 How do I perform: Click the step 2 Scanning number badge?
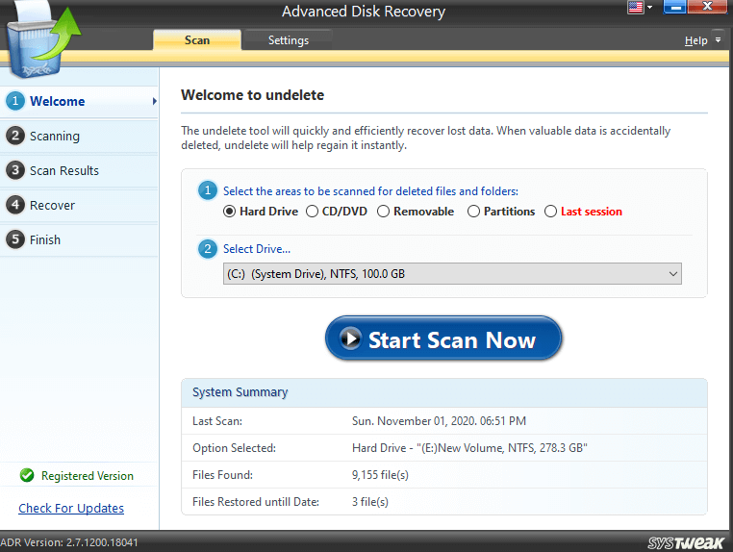coord(15,136)
